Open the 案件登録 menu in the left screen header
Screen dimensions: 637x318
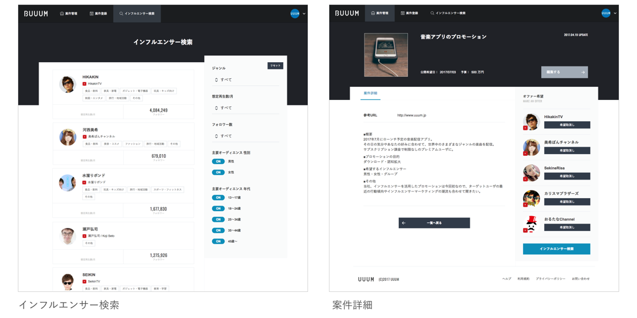(x=98, y=13)
